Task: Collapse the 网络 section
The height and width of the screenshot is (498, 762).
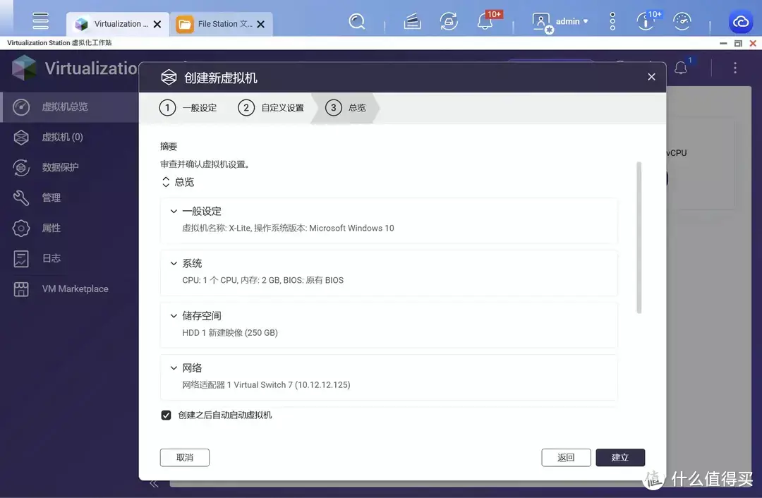Action: tap(174, 368)
